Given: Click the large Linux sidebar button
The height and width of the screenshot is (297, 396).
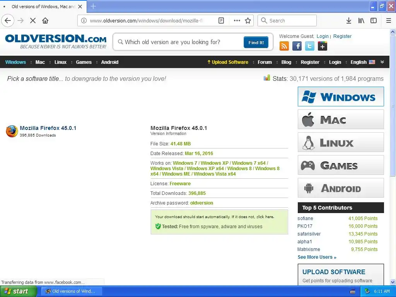Looking at the screenshot, I should click(x=341, y=142).
